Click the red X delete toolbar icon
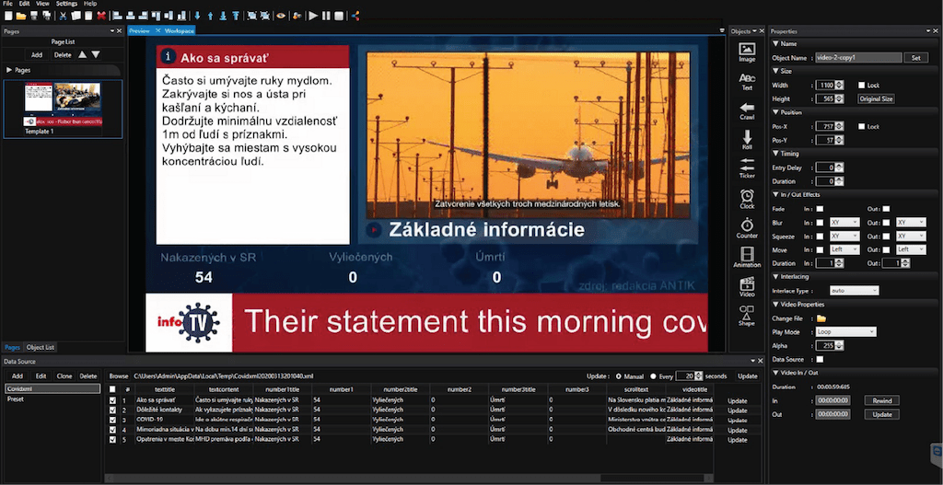This screenshot has height=485, width=943. pyautogui.click(x=101, y=16)
